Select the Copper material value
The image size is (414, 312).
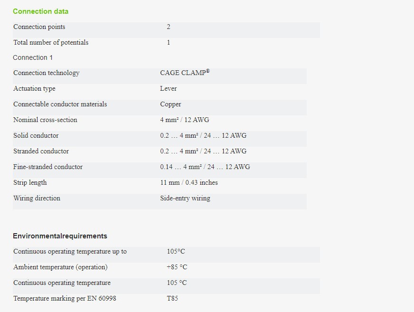tap(170, 104)
